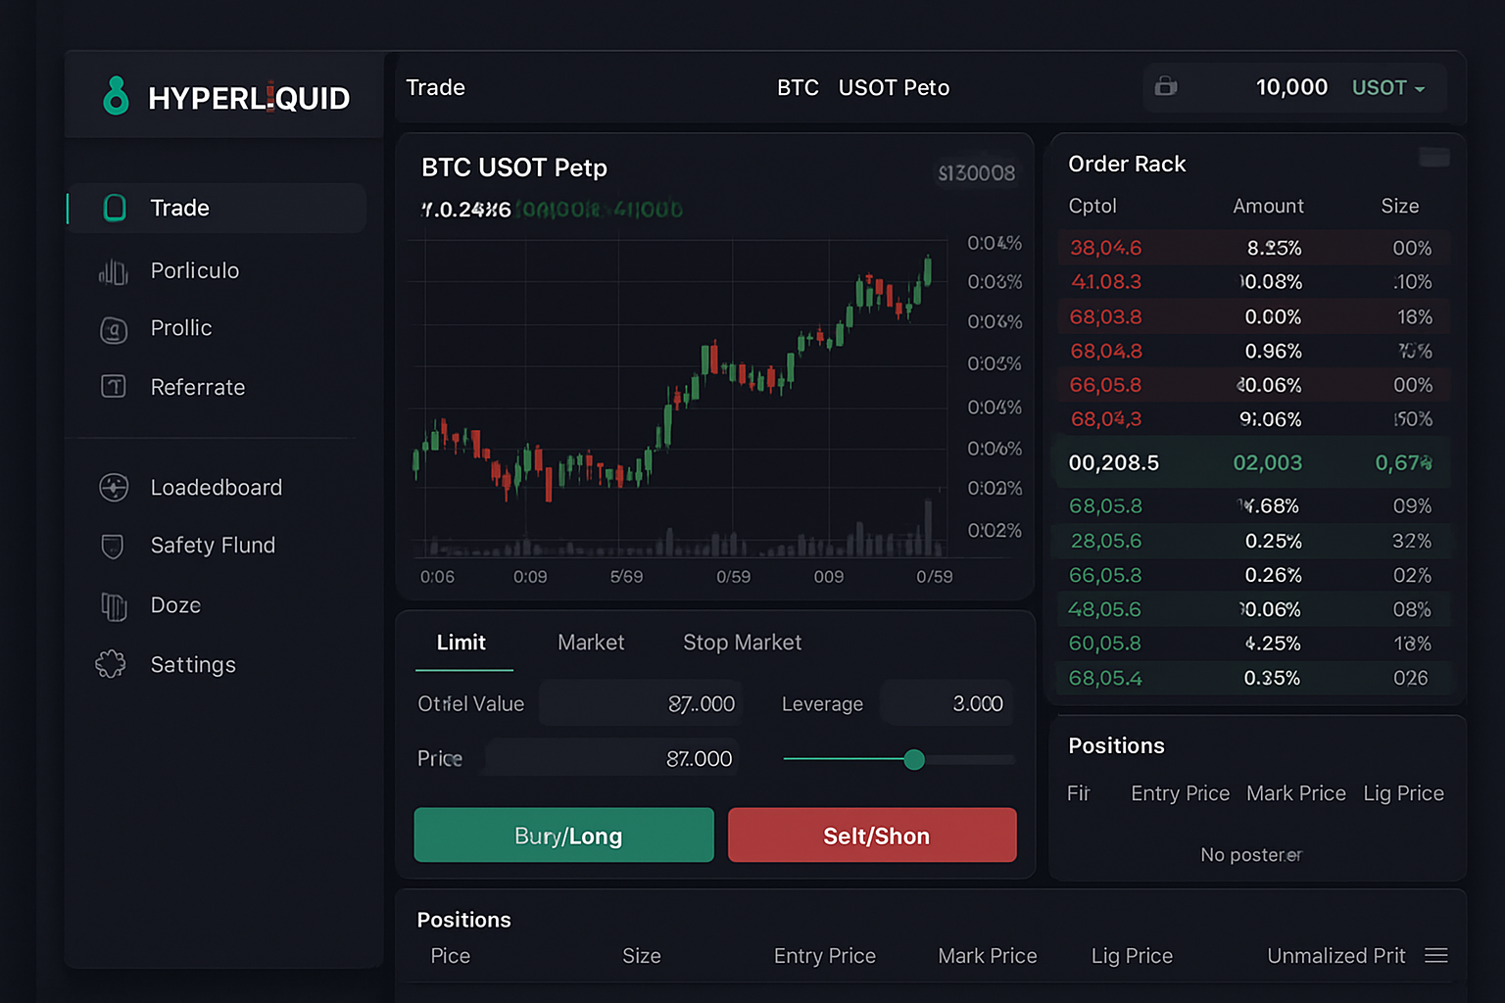This screenshot has width=1505, height=1003.
Task: Expand the USOT currency dropdown
Action: 1390,87
